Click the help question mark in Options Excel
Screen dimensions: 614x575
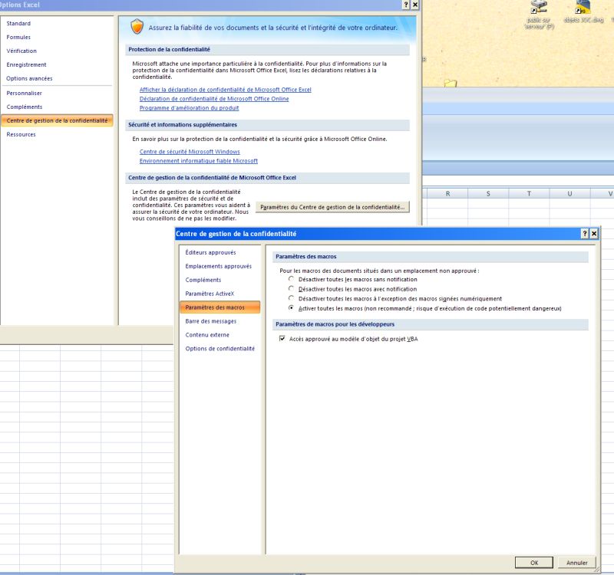click(406, 5)
